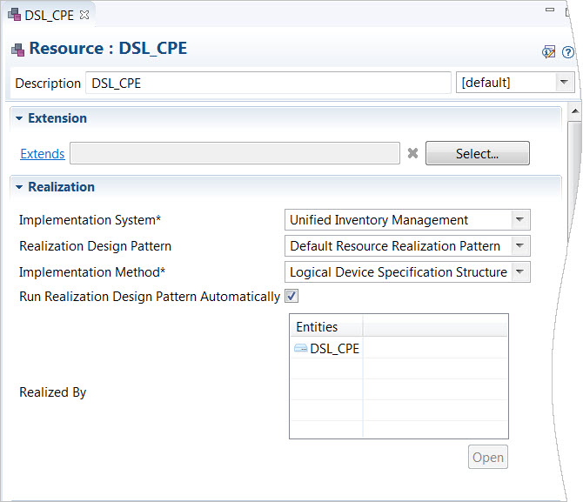Close the DSL_CPE editor tab
Viewport: 583px width, 502px height.
pyautogui.click(x=84, y=15)
